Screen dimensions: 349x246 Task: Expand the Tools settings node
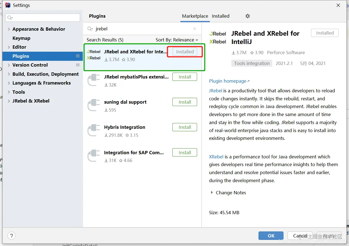click(9, 92)
